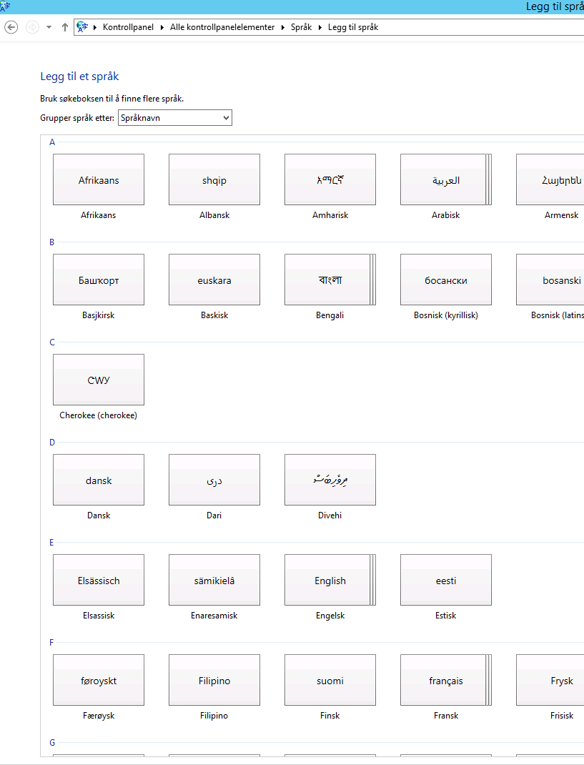Click the 'Bruk søkeboksen' hint text
The width and height of the screenshot is (584, 765).
click(112, 99)
